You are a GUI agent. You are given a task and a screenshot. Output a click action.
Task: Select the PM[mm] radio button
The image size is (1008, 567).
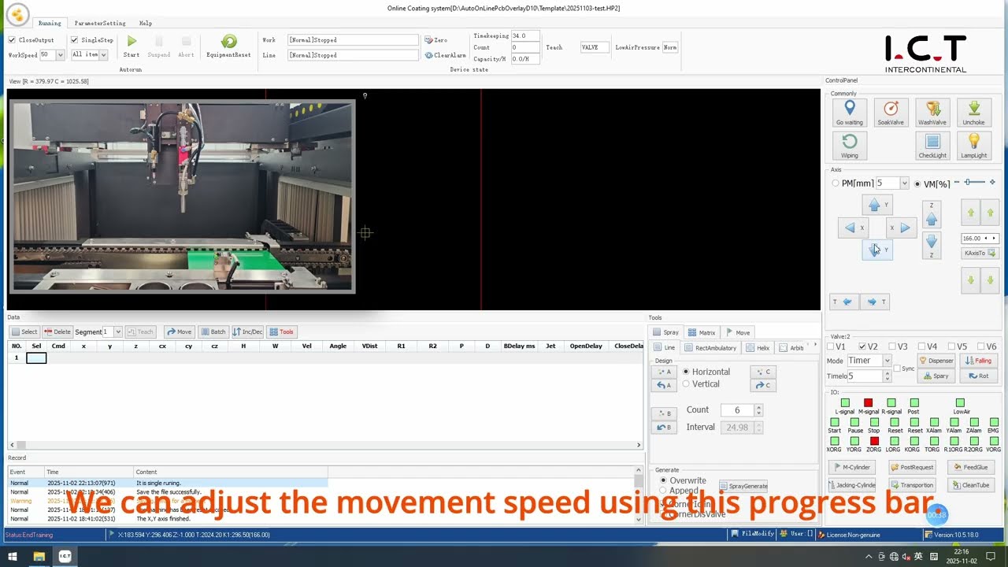coord(836,183)
